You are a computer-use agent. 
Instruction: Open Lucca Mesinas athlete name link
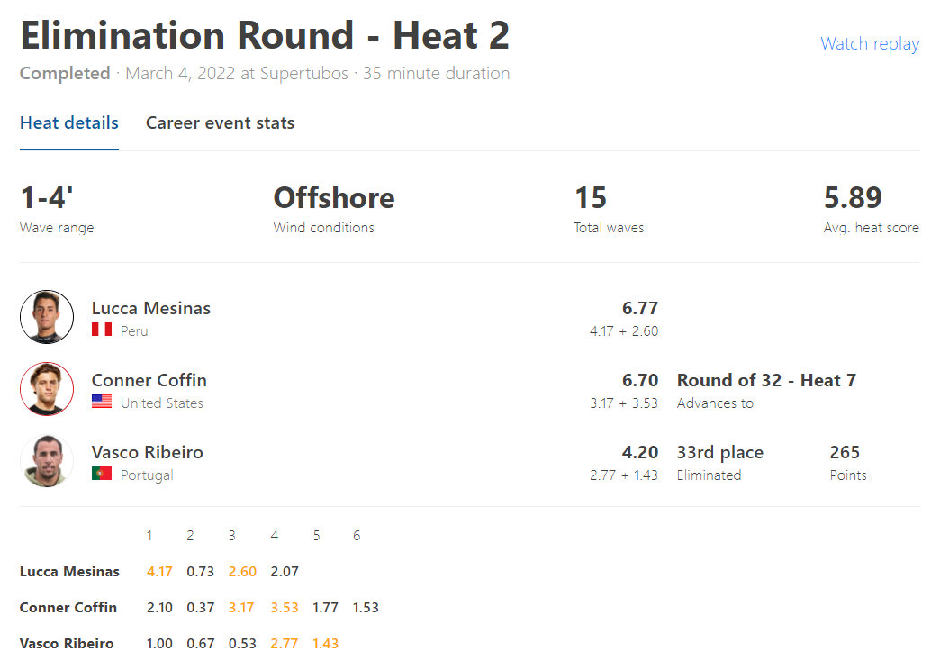[151, 308]
